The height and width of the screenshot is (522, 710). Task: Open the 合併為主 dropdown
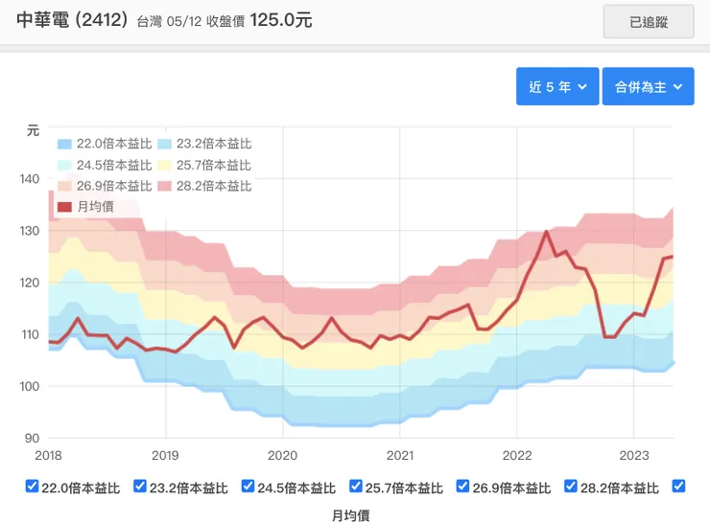point(648,86)
